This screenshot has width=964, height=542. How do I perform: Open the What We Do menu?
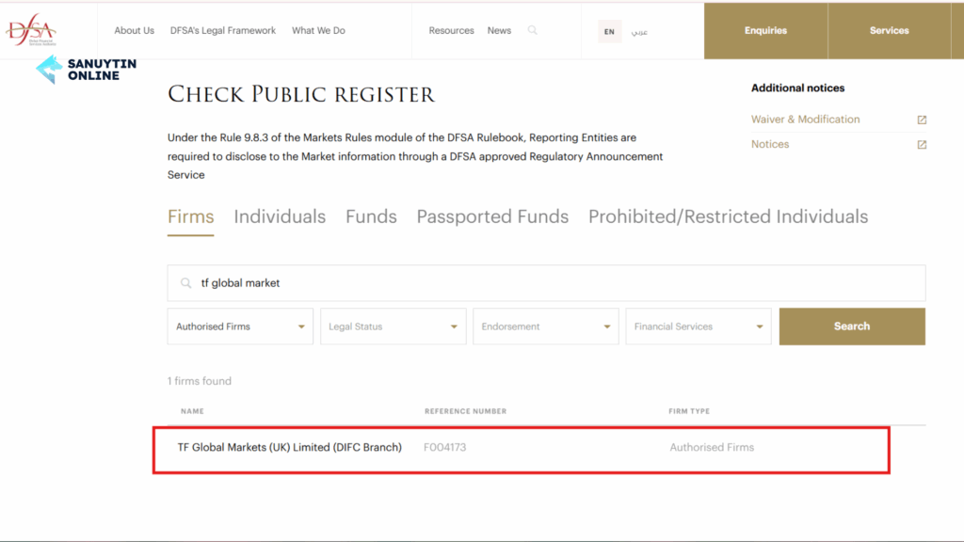[318, 30]
